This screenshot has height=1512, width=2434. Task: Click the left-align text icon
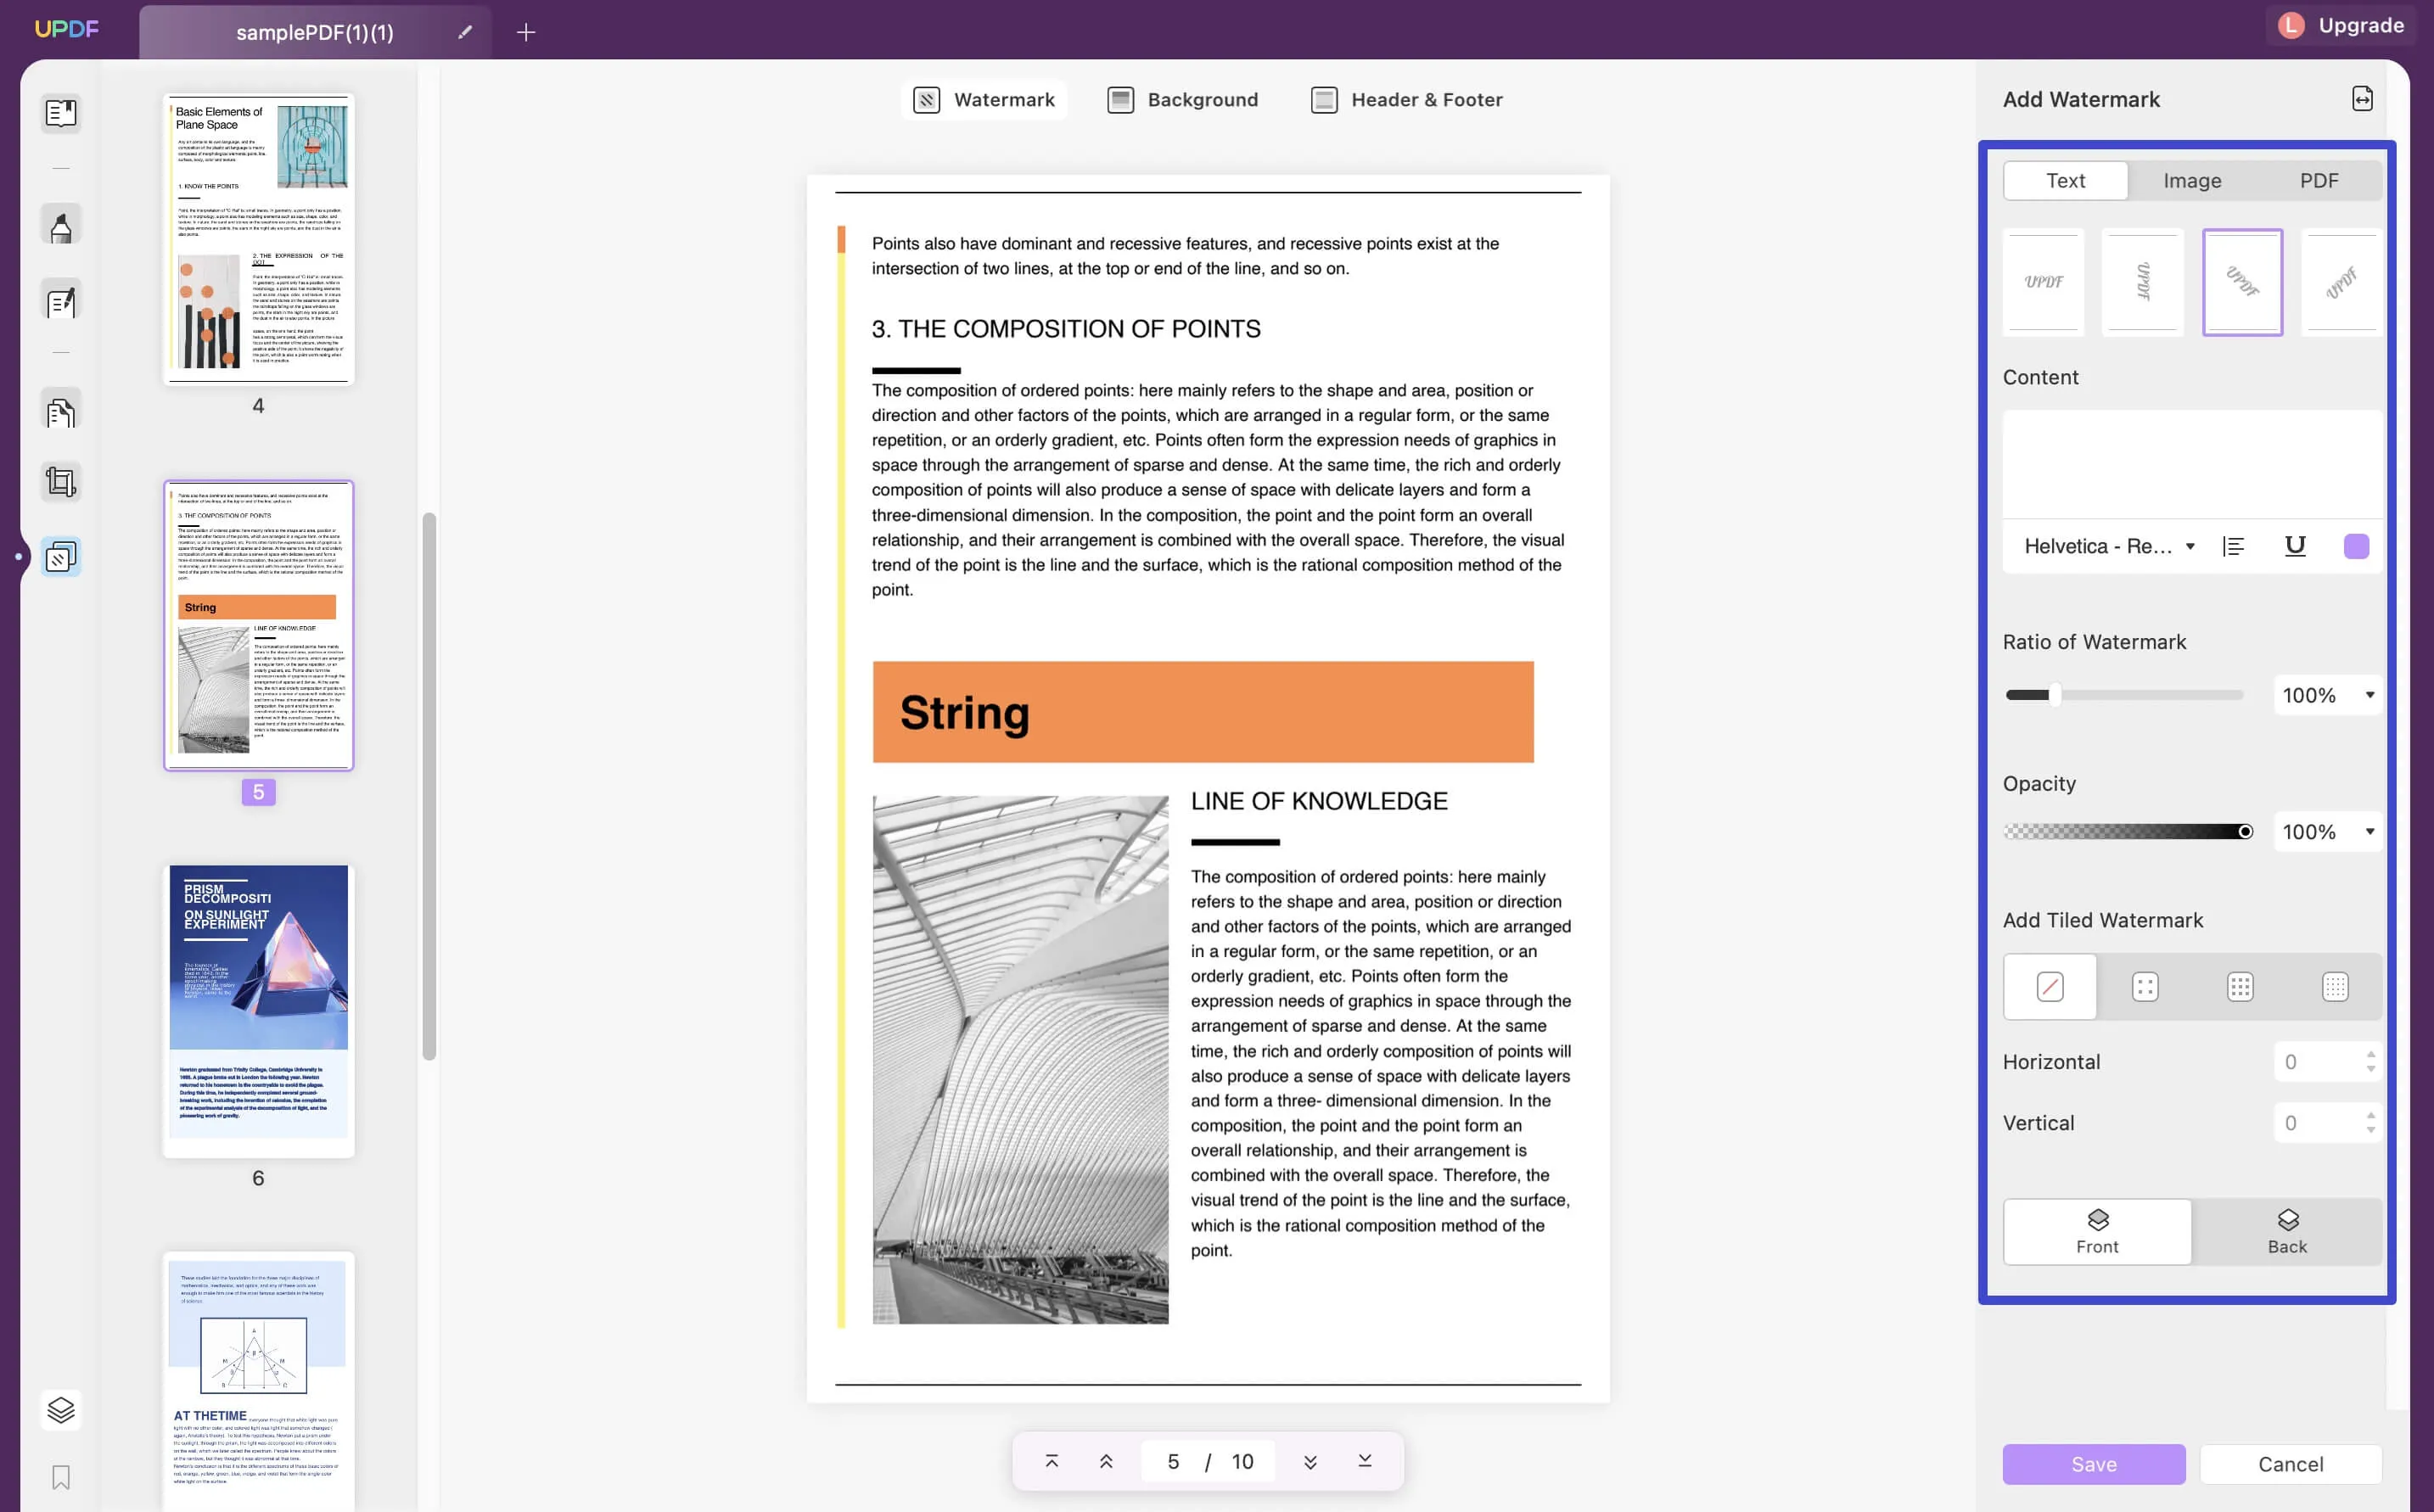[x=2237, y=547]
